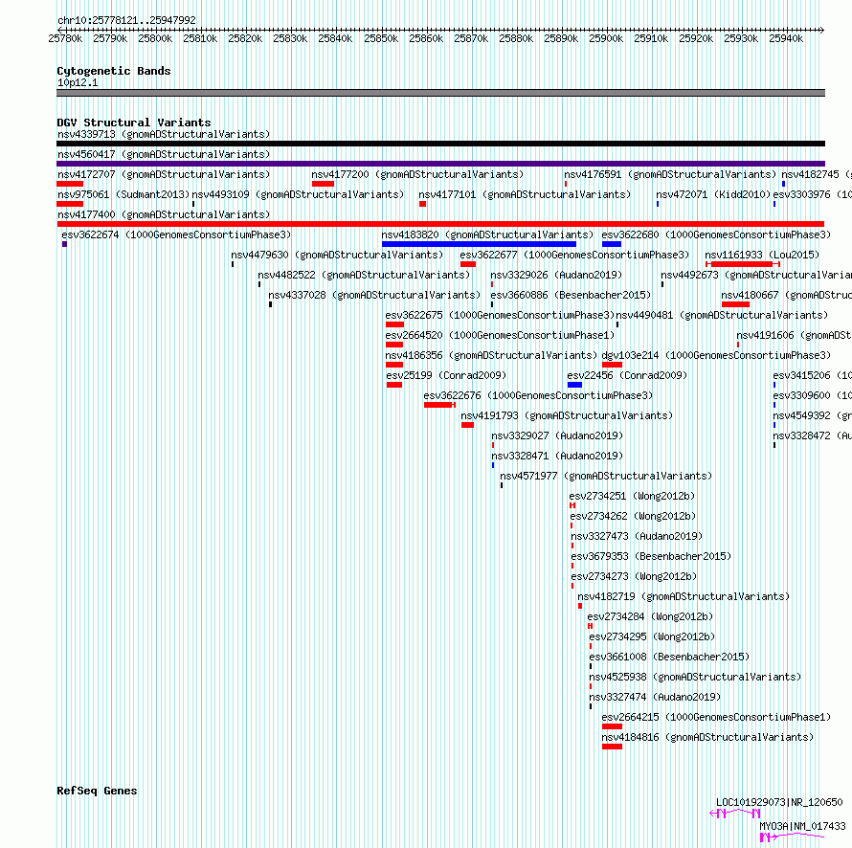Click the RefSeq Genes track title
Image resolution: width=852 pixels, height=848 pixels.
[97, 791]
